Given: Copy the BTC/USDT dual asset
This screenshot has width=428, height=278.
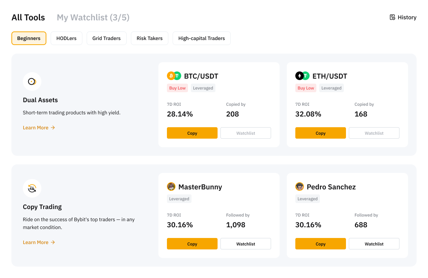Looking at the screenshot, I should coord(192,133).
